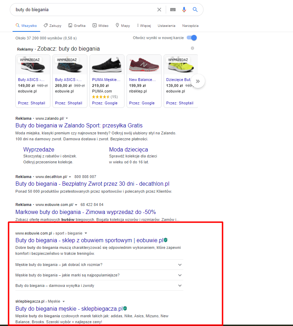This screenshot has width=293, height=326.
Task: Click the ads info icon
Action: point(192,48)
